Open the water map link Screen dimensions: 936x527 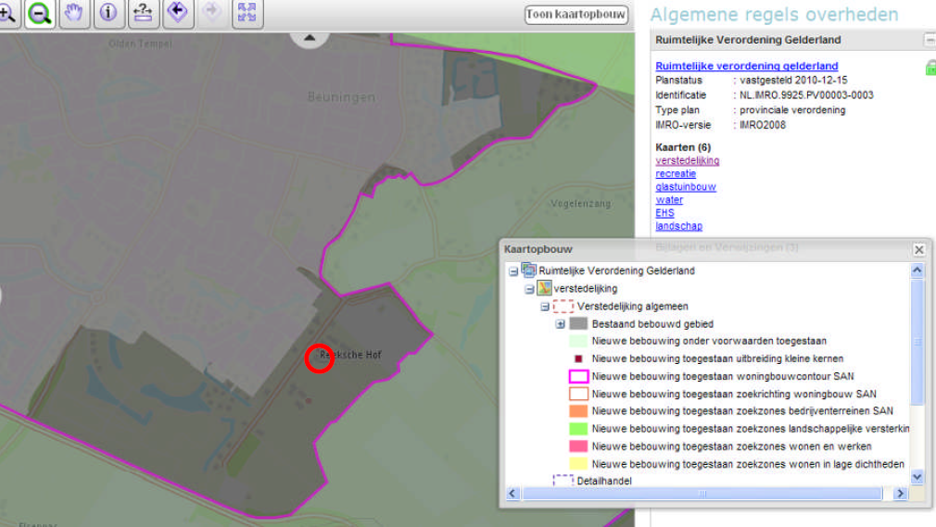click(669, 200)
